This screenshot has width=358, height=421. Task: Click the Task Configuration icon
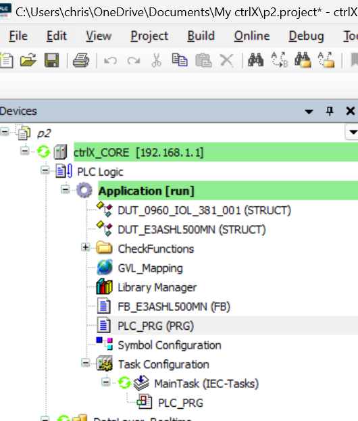[105, 364]
